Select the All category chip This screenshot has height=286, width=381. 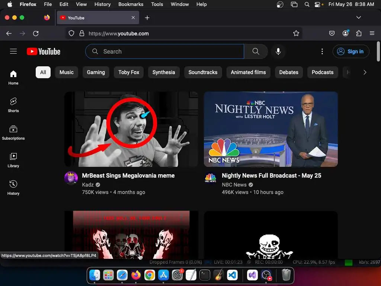tap(43, 72)
